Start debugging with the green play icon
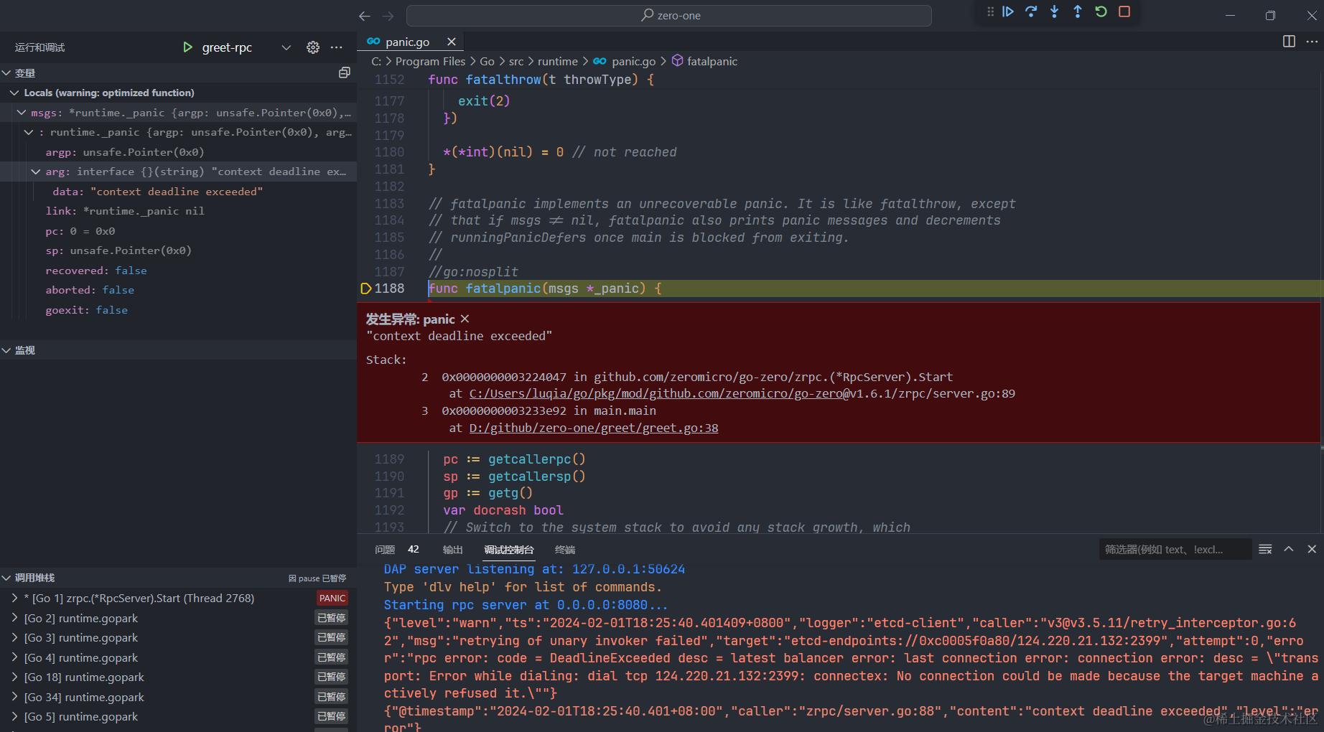The image size is (1324, 732). point(187,47)
